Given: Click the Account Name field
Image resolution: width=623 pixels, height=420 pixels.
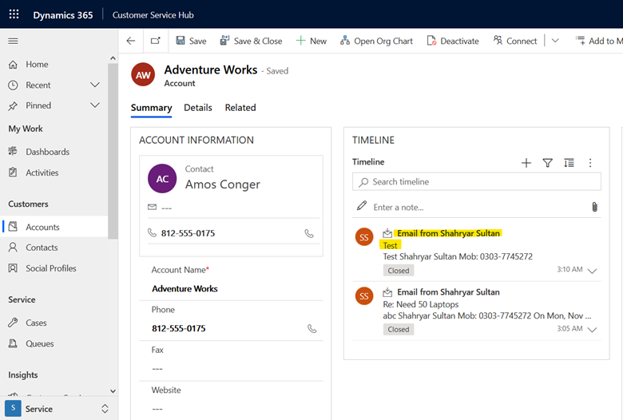Looking at the screenshot, I should [232, 288].
